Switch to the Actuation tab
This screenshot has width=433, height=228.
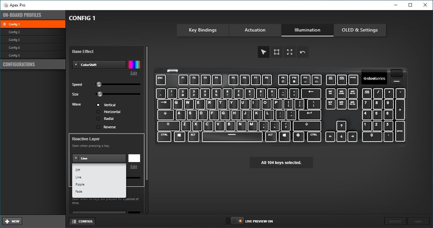(x=255, y=30)
